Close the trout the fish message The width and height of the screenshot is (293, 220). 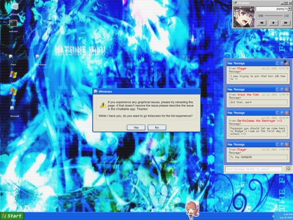(287, 90)
